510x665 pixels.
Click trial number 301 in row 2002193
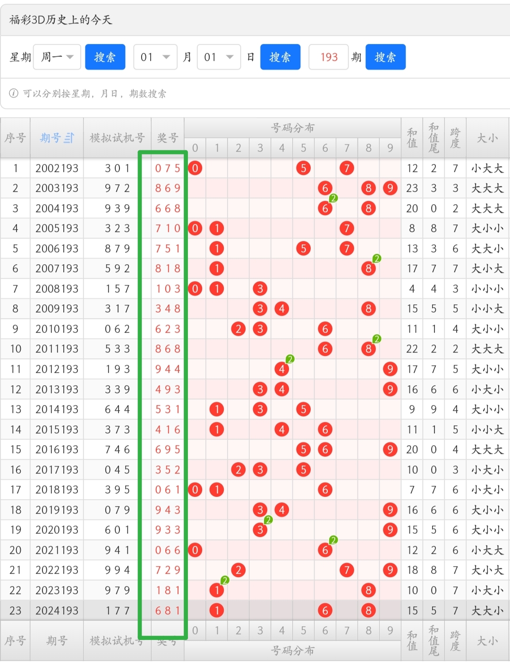(117, 168)
